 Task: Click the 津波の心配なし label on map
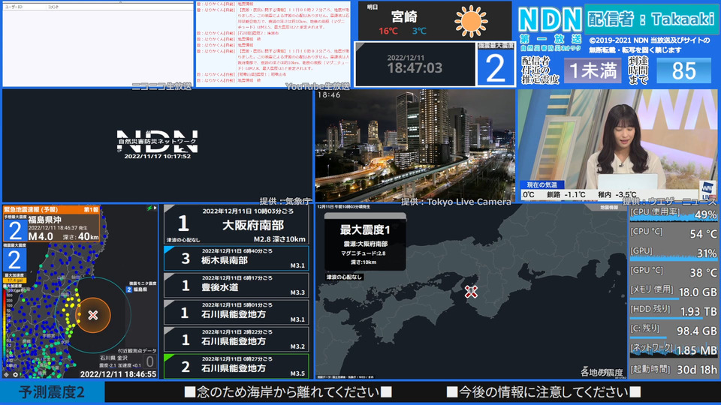(344, 277)
